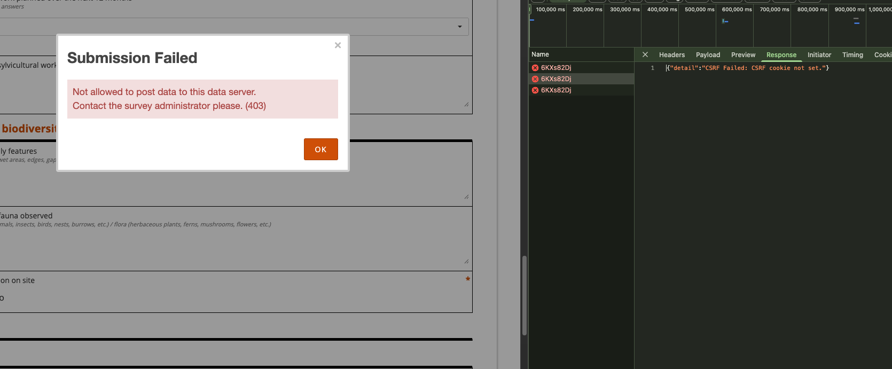This screenshot has width=892, height=369.
Task: Open the Timing tab
Action: (x=852, y=55)
